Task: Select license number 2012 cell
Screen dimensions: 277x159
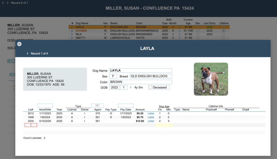Action: (31, 113)
